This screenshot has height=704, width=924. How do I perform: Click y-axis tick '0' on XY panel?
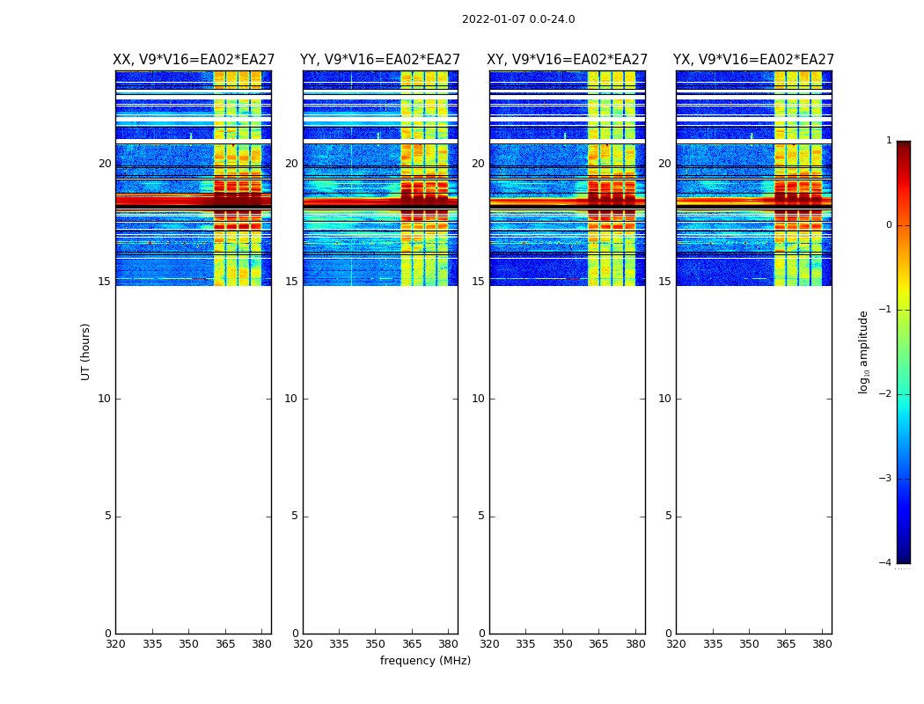[481, 634]
